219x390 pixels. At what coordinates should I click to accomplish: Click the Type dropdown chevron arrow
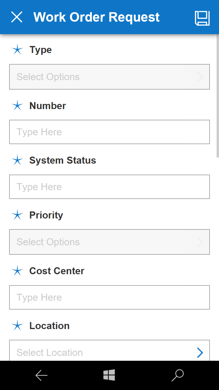tap(200, 77)
